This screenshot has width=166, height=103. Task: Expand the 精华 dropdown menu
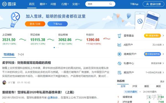(43, 4)
